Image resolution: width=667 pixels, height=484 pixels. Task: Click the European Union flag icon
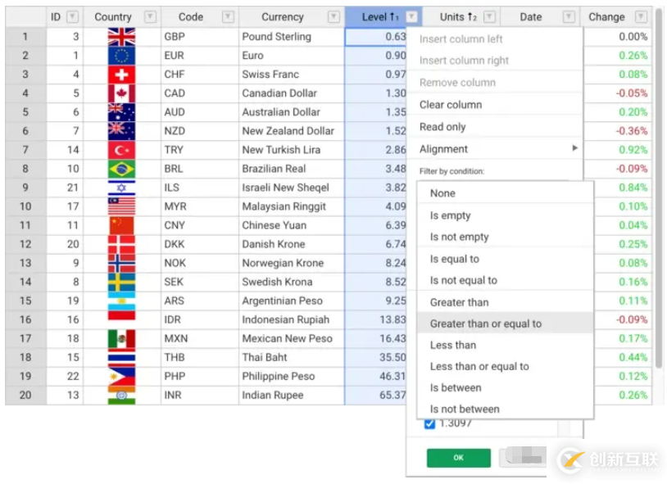[121, 56]
